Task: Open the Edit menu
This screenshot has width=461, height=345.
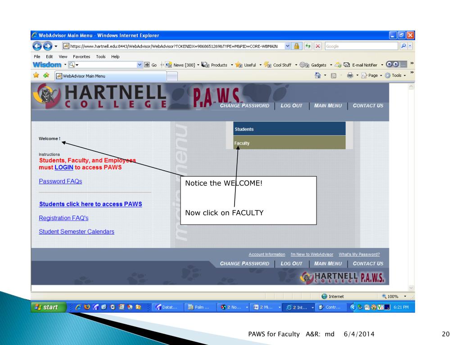Action: click(50, 57)
